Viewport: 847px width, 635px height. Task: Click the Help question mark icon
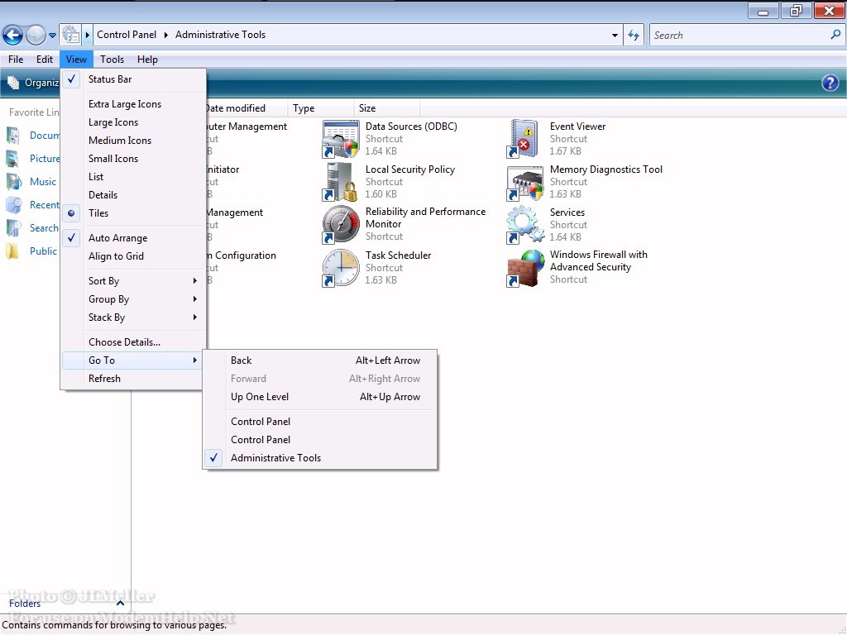(x=830, y=83)
